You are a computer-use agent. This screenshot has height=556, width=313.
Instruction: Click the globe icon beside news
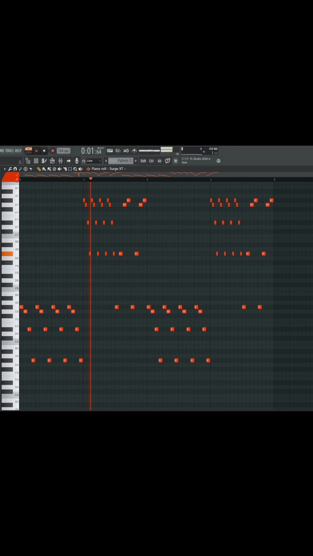click(219, 161)
